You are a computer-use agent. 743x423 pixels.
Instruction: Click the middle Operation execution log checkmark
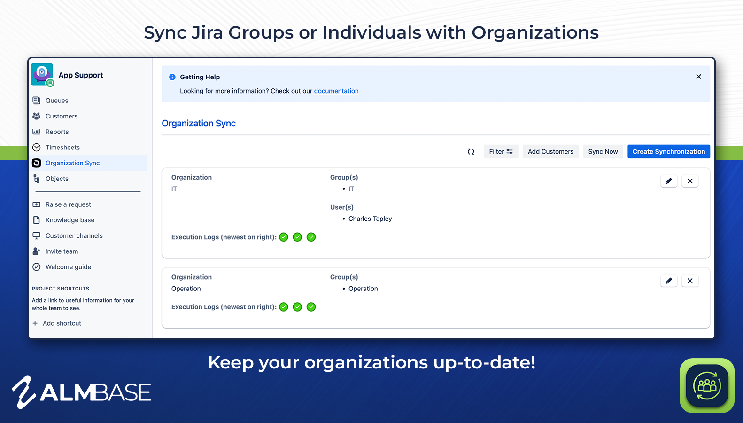(x=297, y=307)
